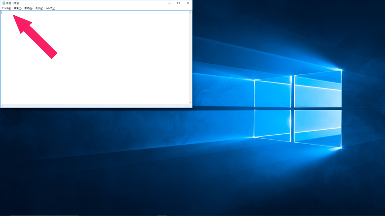Image resolution: width=385 pixels, height=216 pixels.
Task: Open the ファイル(F) menu in Notepad
Action: (x=7, y=8)
